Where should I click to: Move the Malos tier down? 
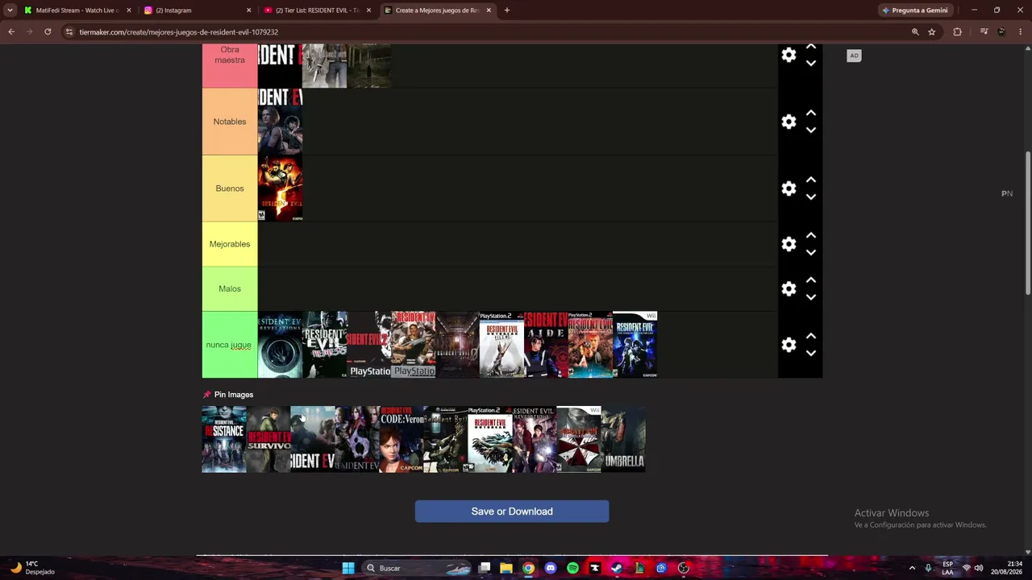coord(811,296)
